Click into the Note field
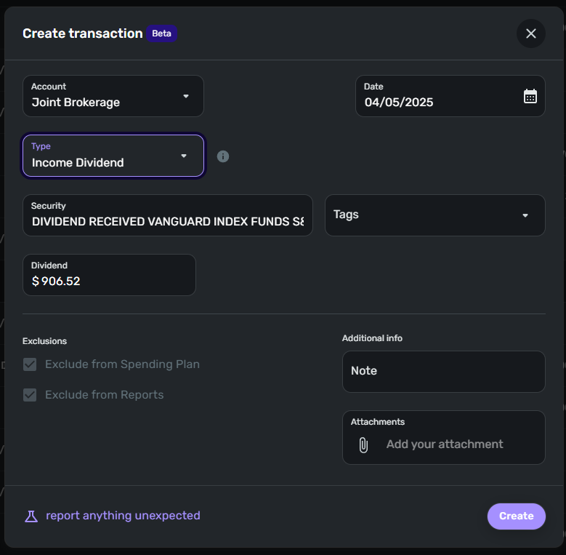566x555 pixels. pyautogui.click(x=443, y=371)
